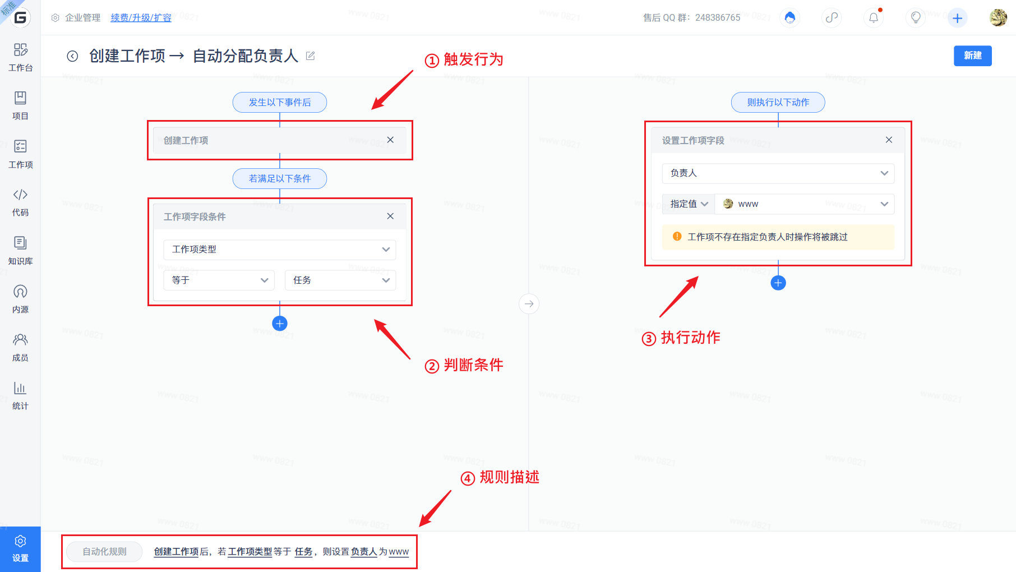The image size is (1016, 572).
Task: Click the rule title 创建工作项 → 自动分配负责人
Action: click(193, 56)
